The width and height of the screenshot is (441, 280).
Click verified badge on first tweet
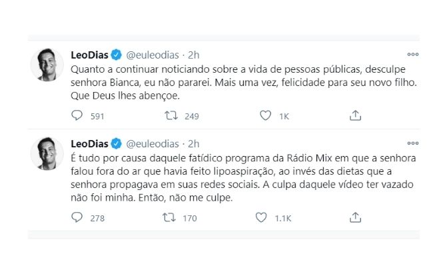point(115,54)
